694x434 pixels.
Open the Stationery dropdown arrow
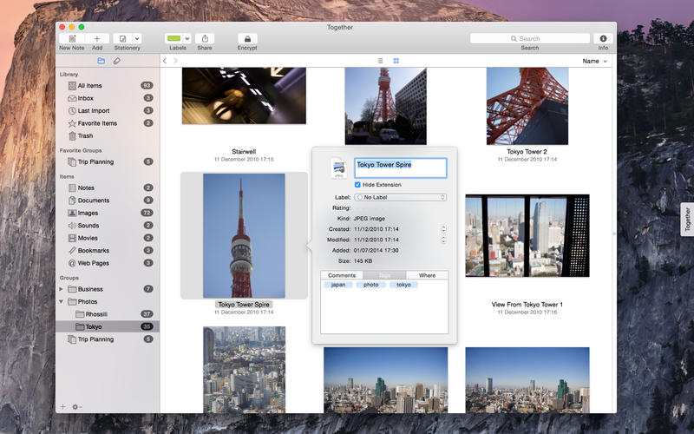[136, 39]
